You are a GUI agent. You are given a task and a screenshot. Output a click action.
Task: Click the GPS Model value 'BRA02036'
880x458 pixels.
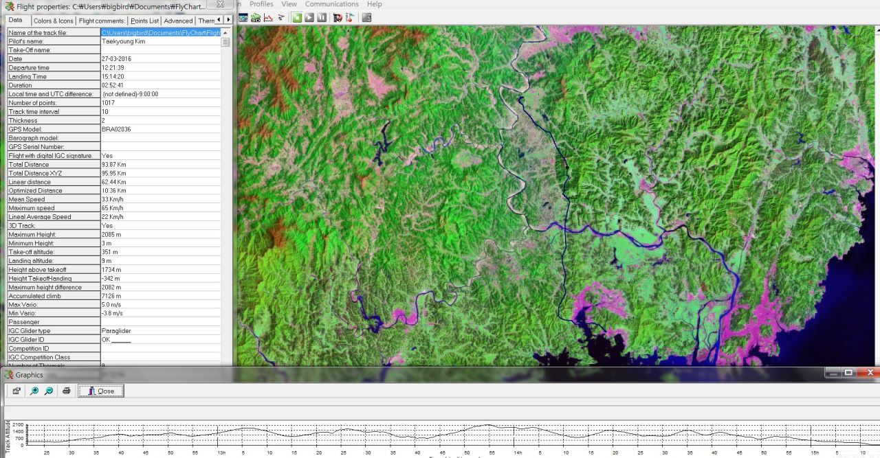point(161,129)
